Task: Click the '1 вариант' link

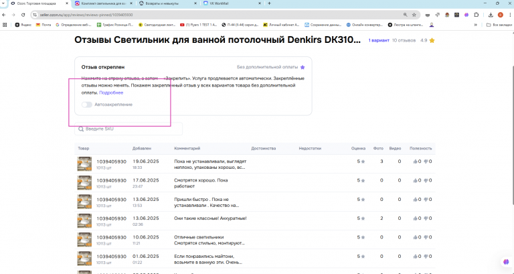Action: [379, 40]
